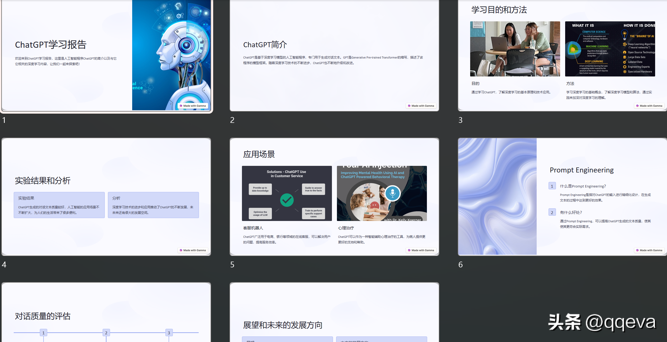This screenshot has height=342, width=667.
Task: Click Made with Gamma badge on slide 6
Action: (649, 250)
